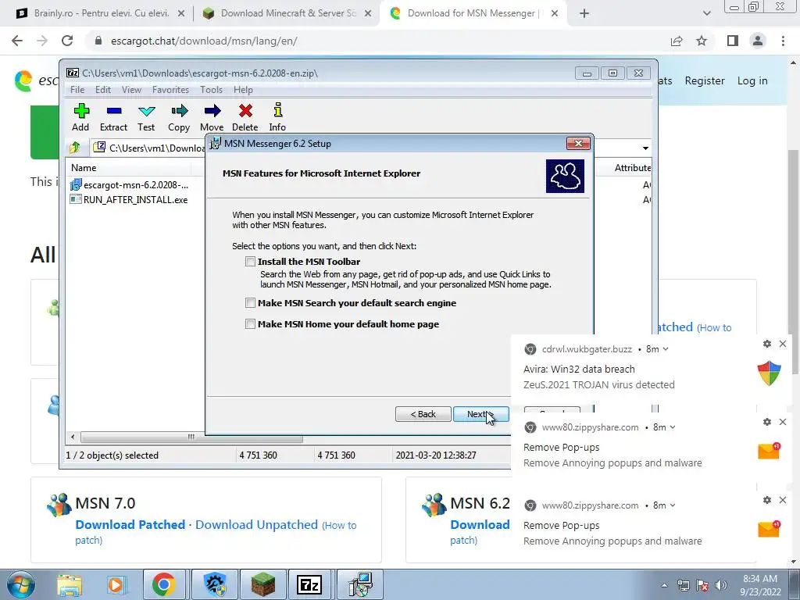Click Back in MSN Setup
Screen dimensions: 800x600
pos(423,414)
